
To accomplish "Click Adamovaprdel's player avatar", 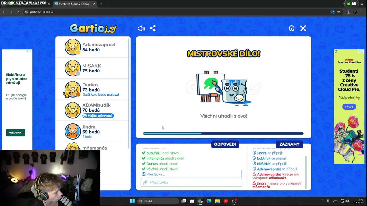I will click(73, 47).
